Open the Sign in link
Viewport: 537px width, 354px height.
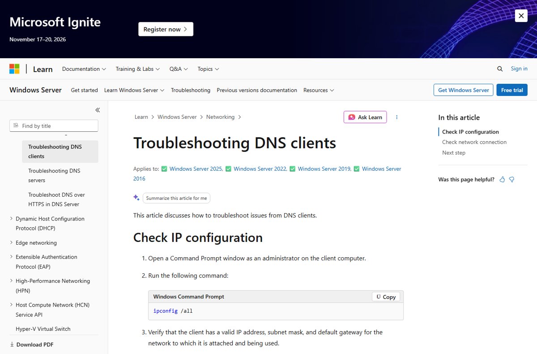(519, 69)
